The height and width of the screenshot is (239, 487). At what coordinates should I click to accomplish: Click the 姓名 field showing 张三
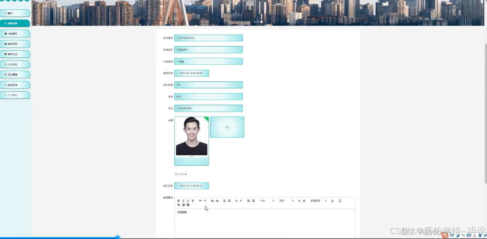[x=209, y=97]
